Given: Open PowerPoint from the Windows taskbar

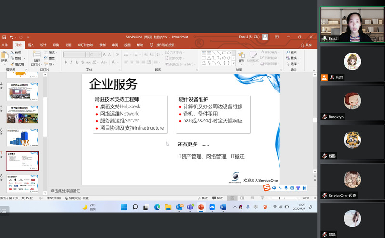Looking at the screenshot, I should coord(201,207).
